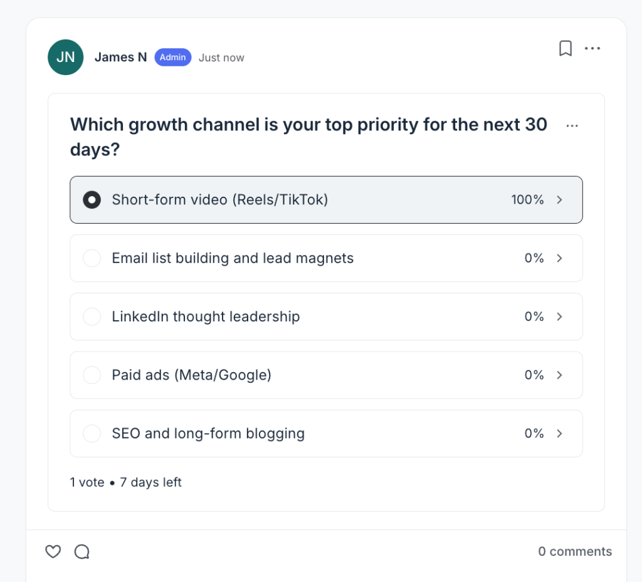Image resolution: width=642 pixels, height=582 pixels.
Task: Pick the SEO and long-form blogging radio button
Action: click(92, 434)
